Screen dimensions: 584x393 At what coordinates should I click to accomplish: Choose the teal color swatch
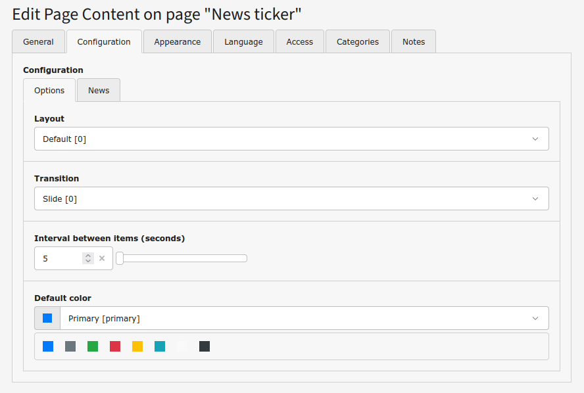(x=160, y=346)
